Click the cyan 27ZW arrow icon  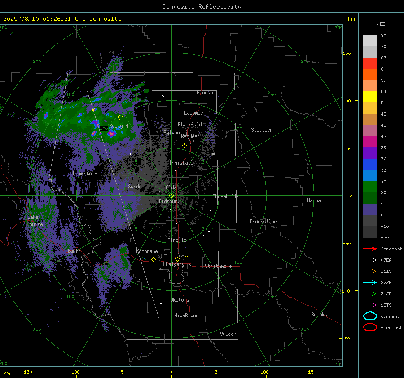click(x=370, y=283)
